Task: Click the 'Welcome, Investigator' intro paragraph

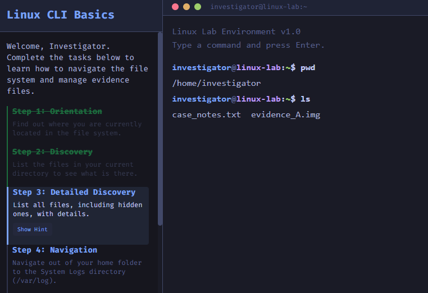Action: 78,68
